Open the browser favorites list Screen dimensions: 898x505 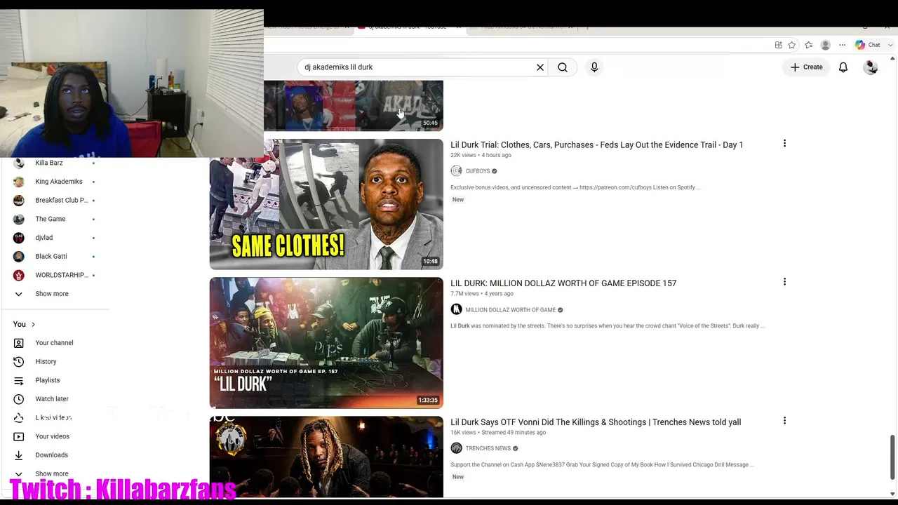click(x=808, y=45)
